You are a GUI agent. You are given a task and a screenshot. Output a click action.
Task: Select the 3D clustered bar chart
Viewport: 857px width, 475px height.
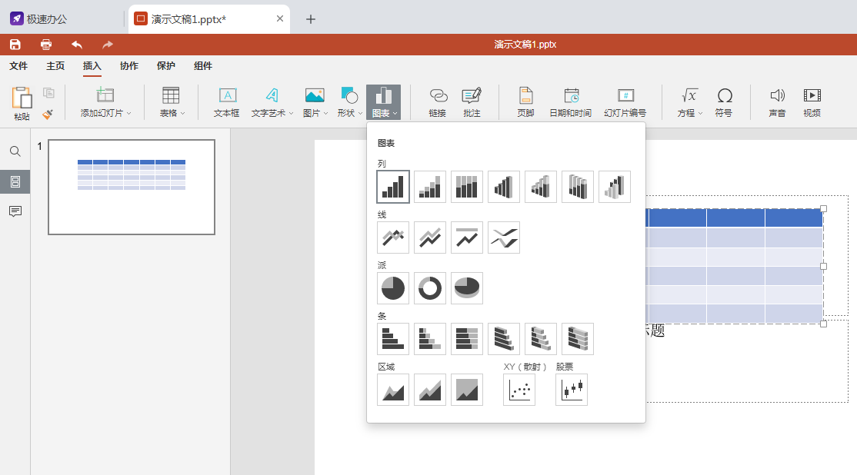[504, 339]
